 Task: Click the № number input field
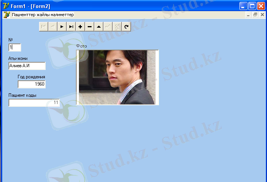[x=15, y=47]
